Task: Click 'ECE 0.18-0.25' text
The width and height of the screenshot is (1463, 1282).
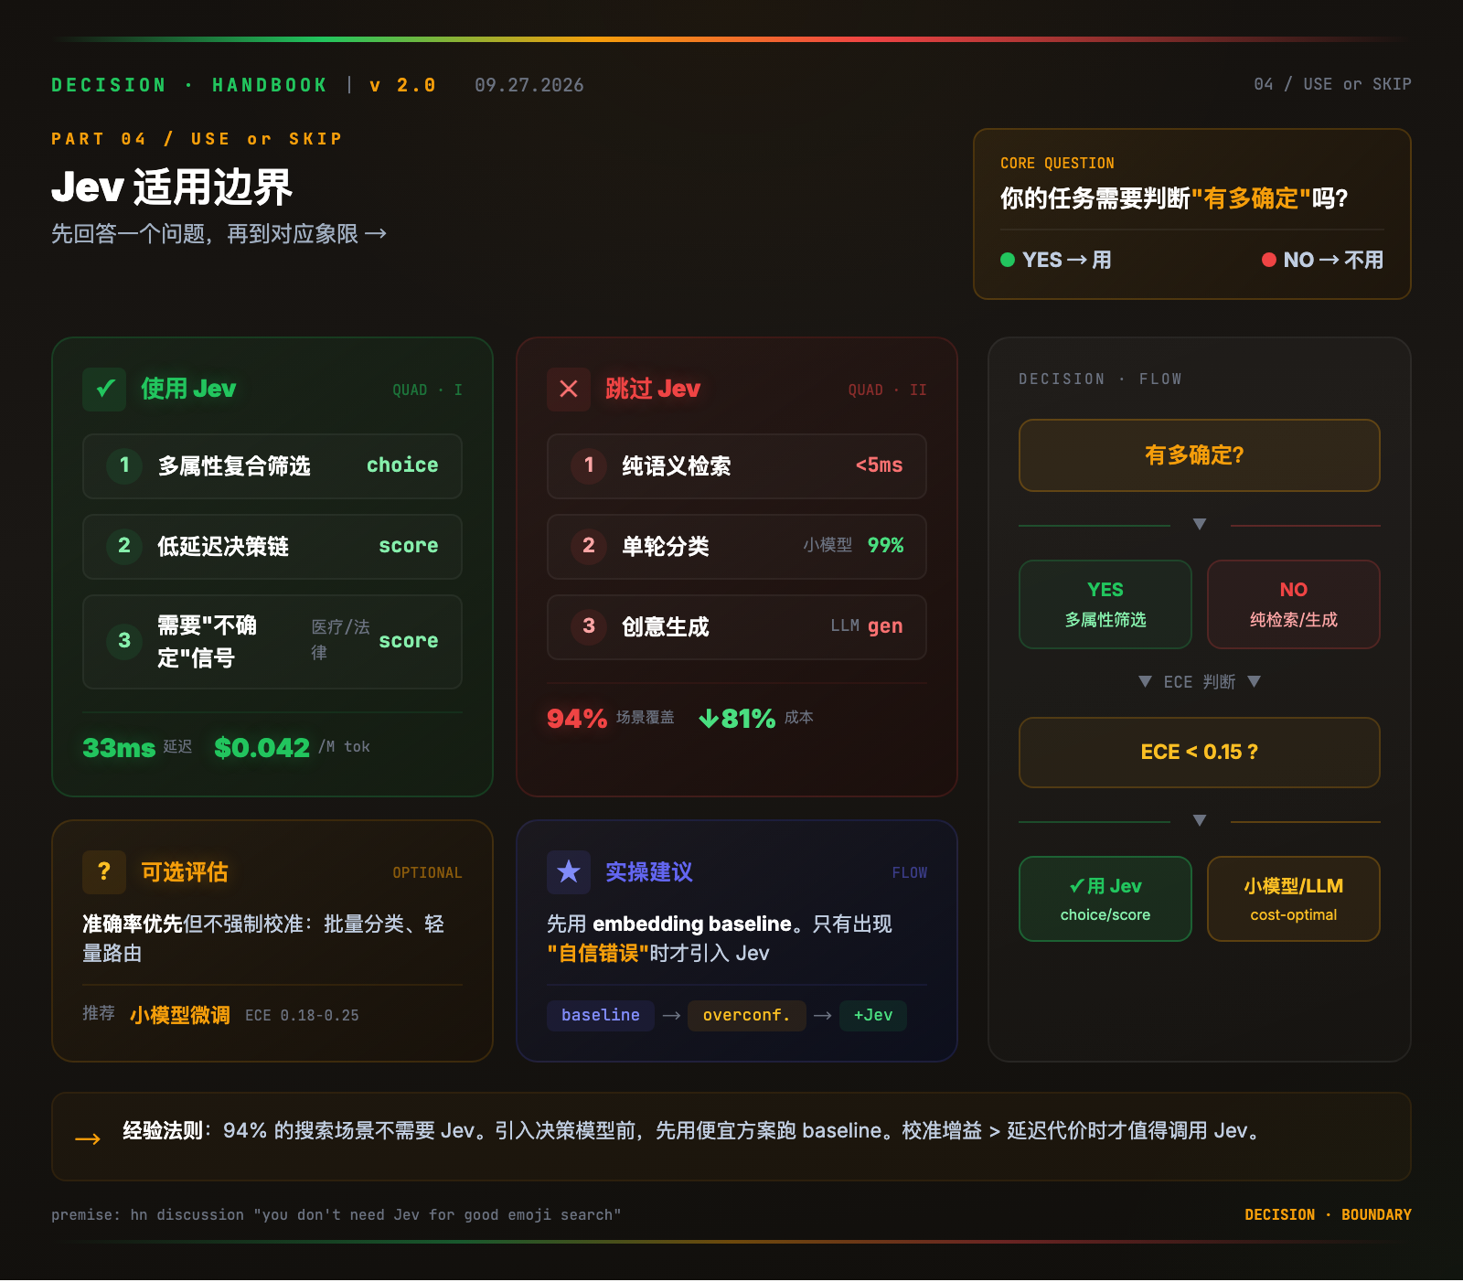Action: [302, 1016]
